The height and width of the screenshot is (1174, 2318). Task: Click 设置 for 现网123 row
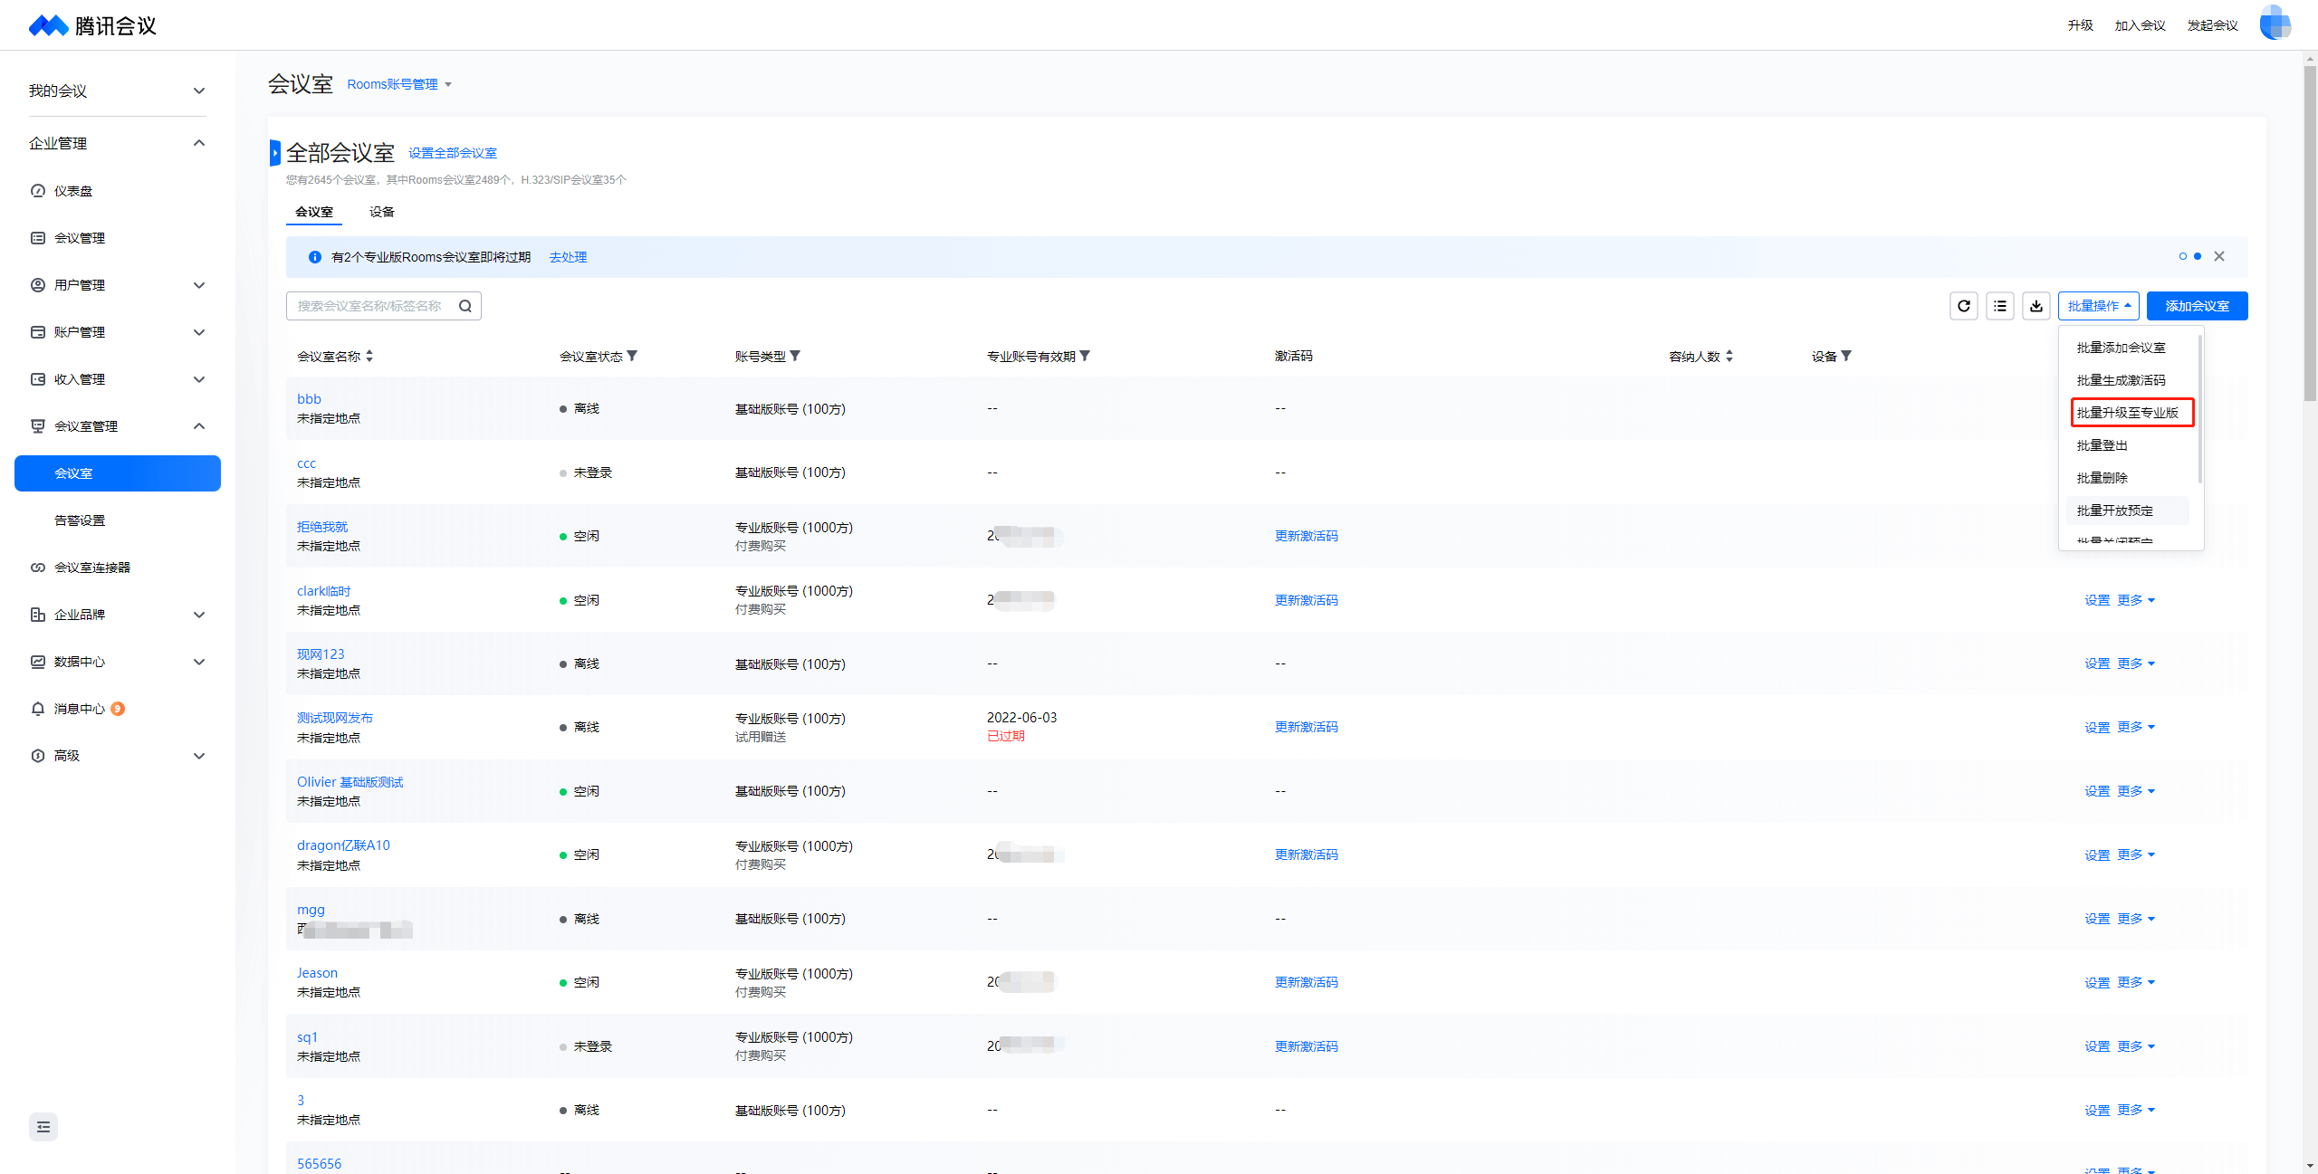2096,663
